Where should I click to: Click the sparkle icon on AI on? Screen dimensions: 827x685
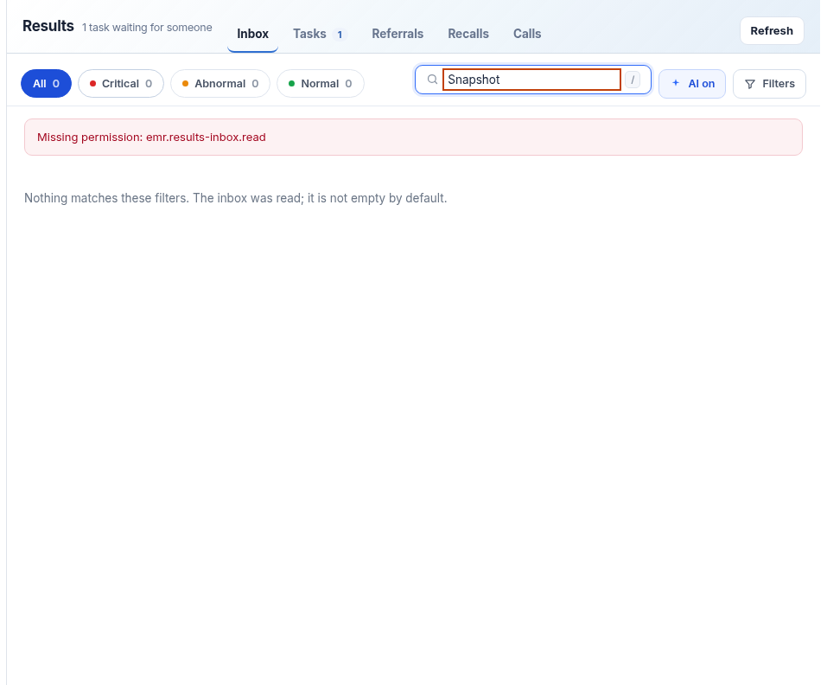676,83
